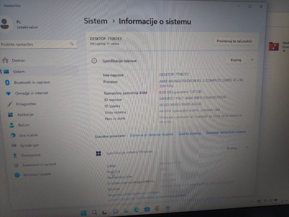Click the Poiščite nastavitev search field
Screen dimensions: 289x217
click(38, 44)
